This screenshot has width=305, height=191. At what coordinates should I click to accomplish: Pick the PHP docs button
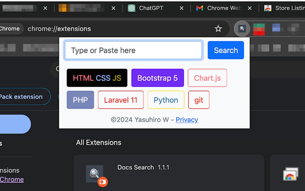click(80, 100)
